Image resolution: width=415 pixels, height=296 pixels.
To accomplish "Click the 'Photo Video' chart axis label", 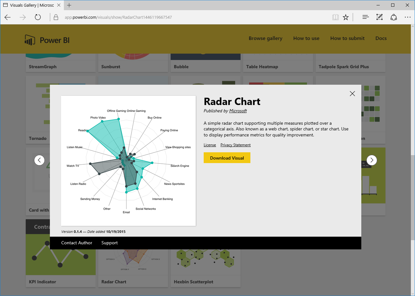I will tap(98, 118).
